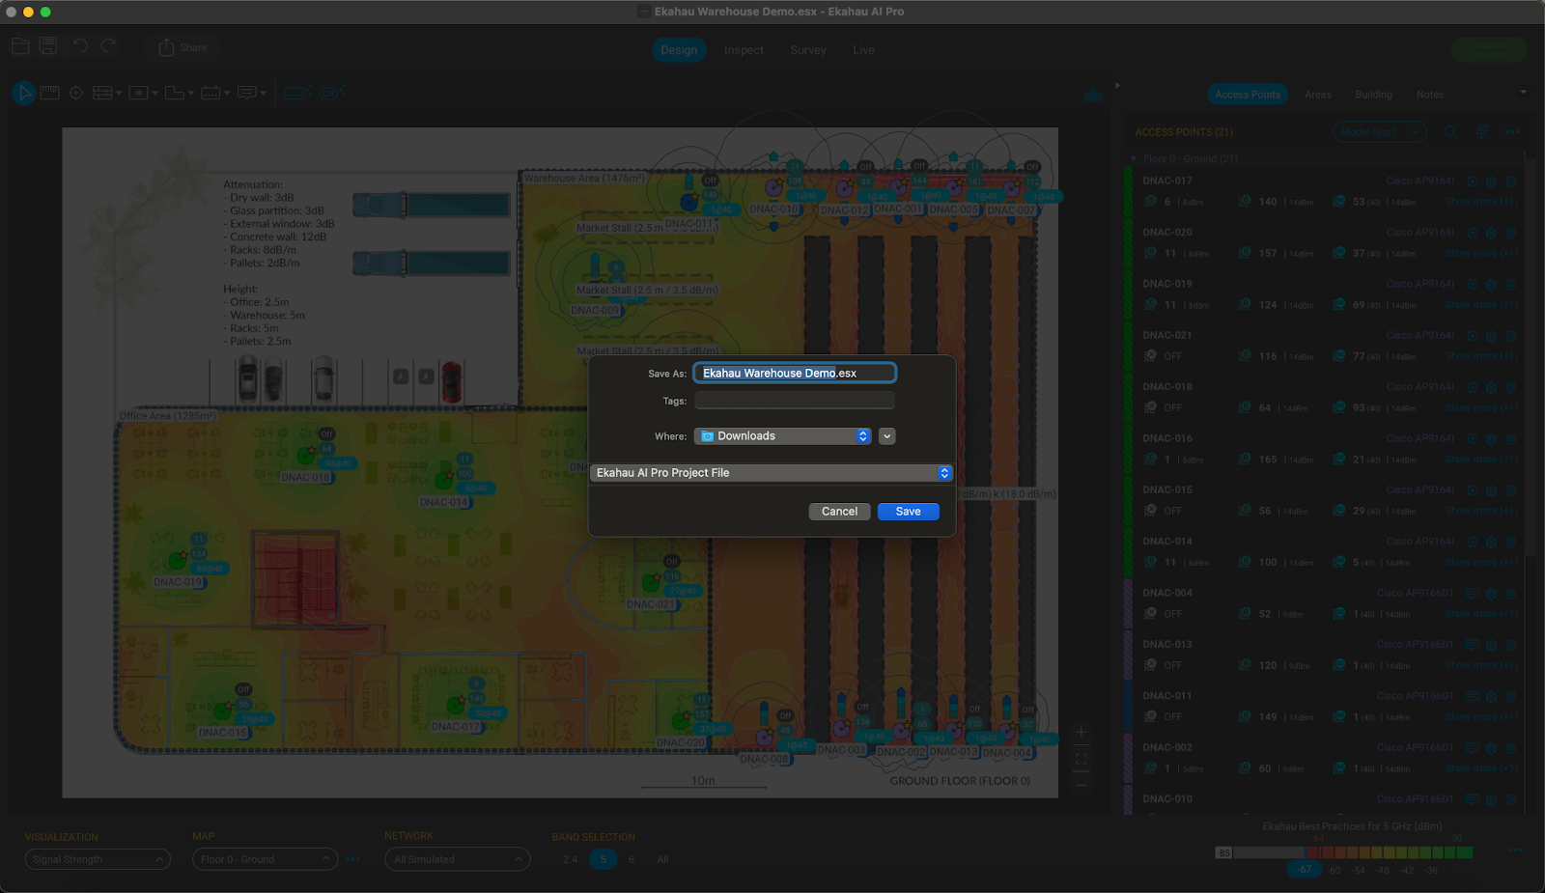1545x893 pixels.
Task: Click the Auto Channel Planner icon
Action: [x=331, y=93]
